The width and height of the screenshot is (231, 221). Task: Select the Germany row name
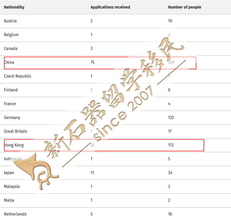(x=12, y=118)
